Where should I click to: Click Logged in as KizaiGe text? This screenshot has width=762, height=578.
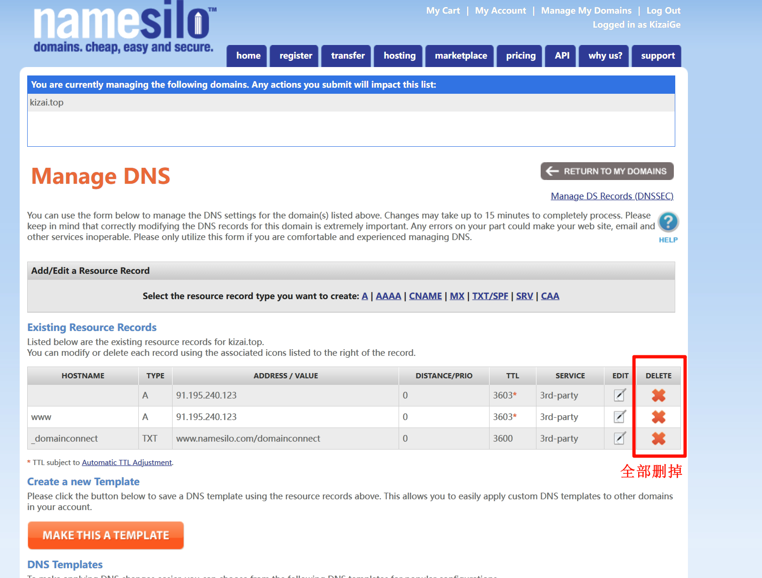coord(636,25)
